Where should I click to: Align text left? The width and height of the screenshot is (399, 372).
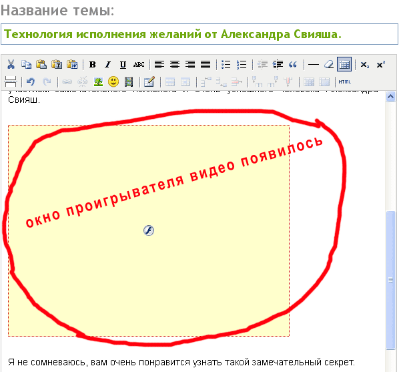click(159, 65)
